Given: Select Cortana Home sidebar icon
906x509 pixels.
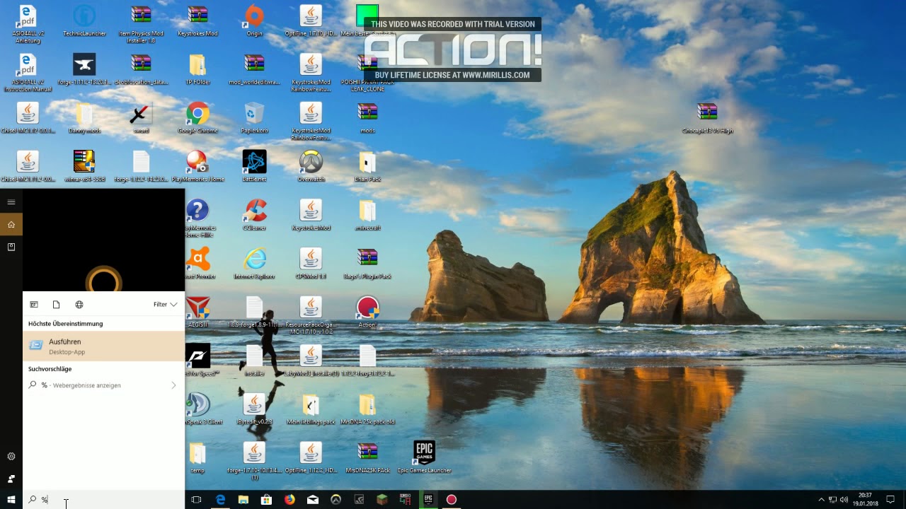Looking at the screenshot, I should [11, 225].
